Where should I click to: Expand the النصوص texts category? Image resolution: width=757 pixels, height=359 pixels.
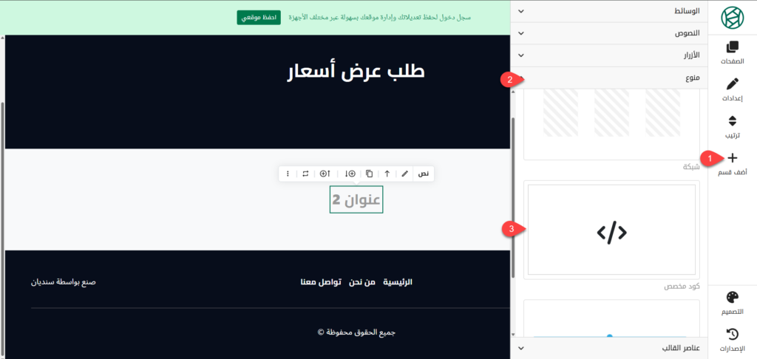click(x=609, y=33)
